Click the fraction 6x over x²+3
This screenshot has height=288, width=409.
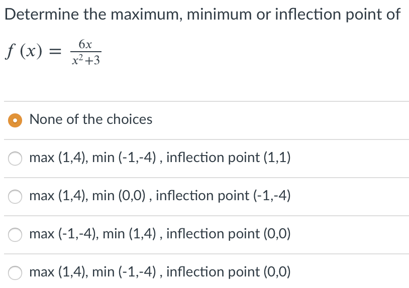(x=85, y=52)
